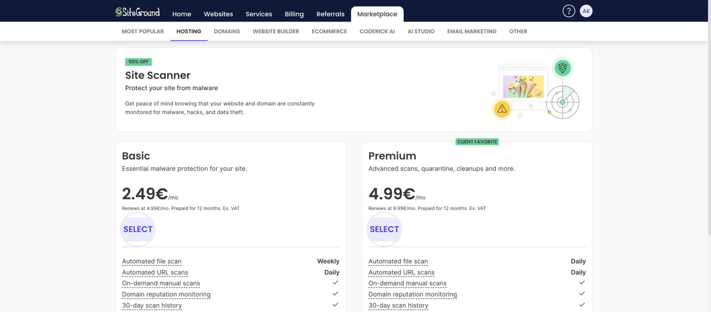Image resolution: width=711 pixels, height=312 pixels.
Task: Click Basic plan's 30-day scan history label
Action: point(152,306)
